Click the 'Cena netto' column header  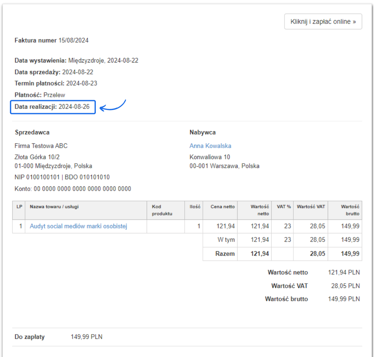pyautogui.click(x=222, y=207)
